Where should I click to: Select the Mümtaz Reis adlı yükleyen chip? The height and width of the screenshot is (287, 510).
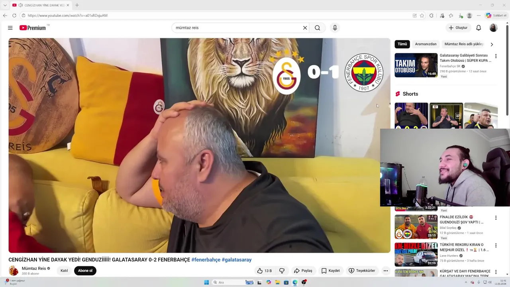(x=464, y=44)
